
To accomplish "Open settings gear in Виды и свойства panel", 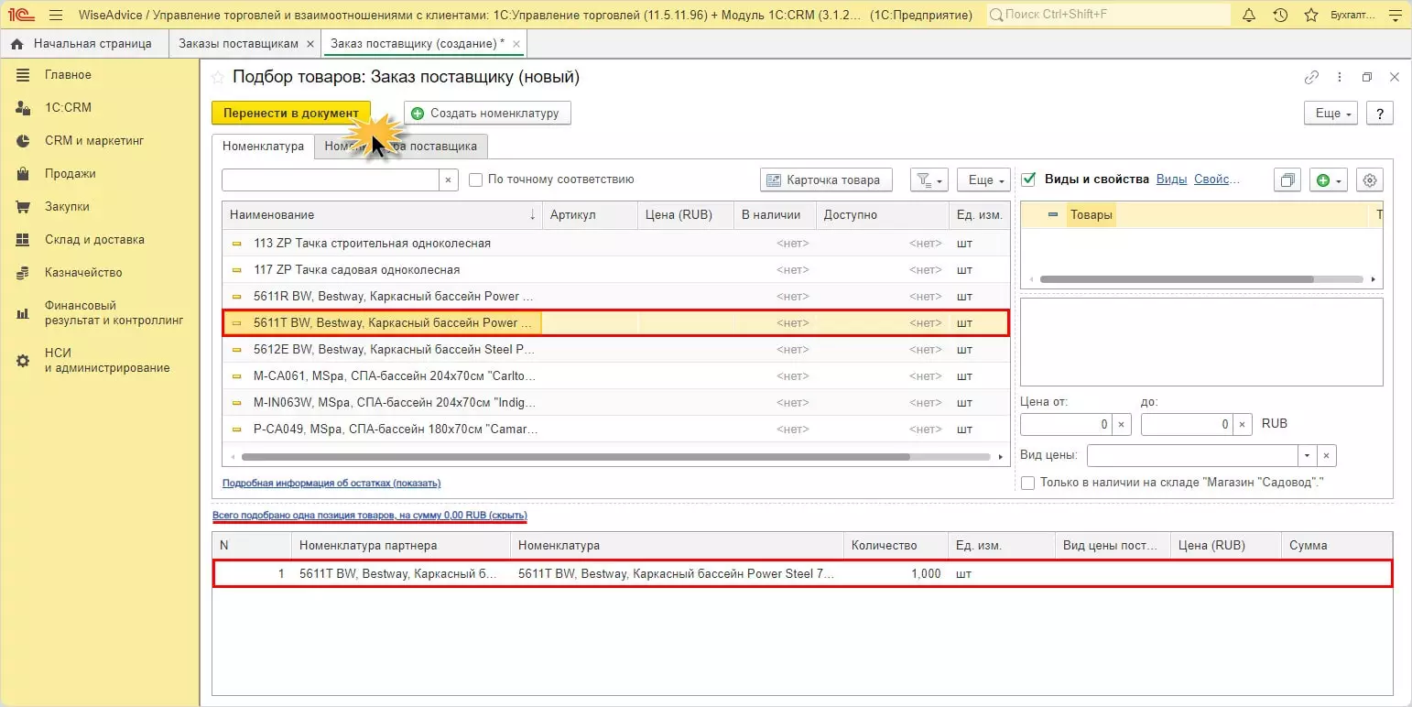I will [x=1370, y=180].
